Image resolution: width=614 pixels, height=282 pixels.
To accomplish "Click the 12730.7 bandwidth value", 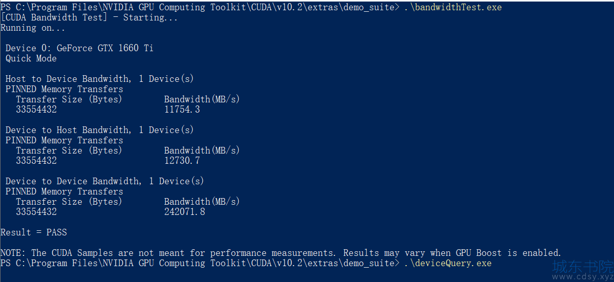I will click(x=182, y=161).
